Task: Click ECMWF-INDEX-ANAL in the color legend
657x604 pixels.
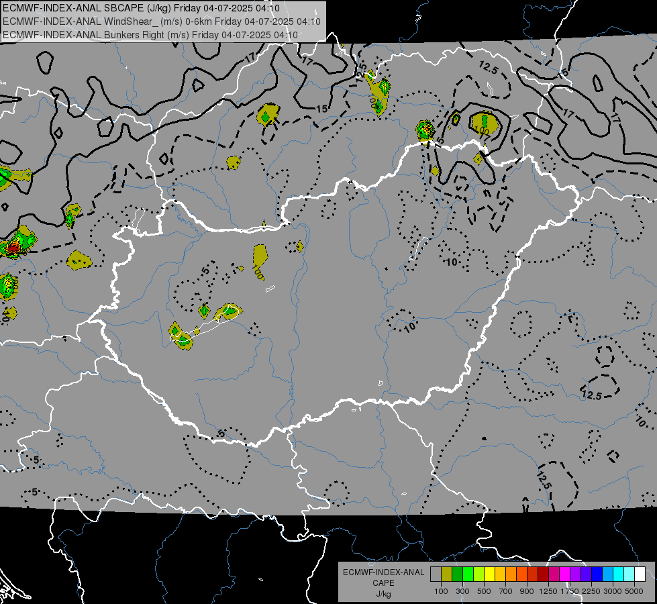Action: (x=384, y=572)
